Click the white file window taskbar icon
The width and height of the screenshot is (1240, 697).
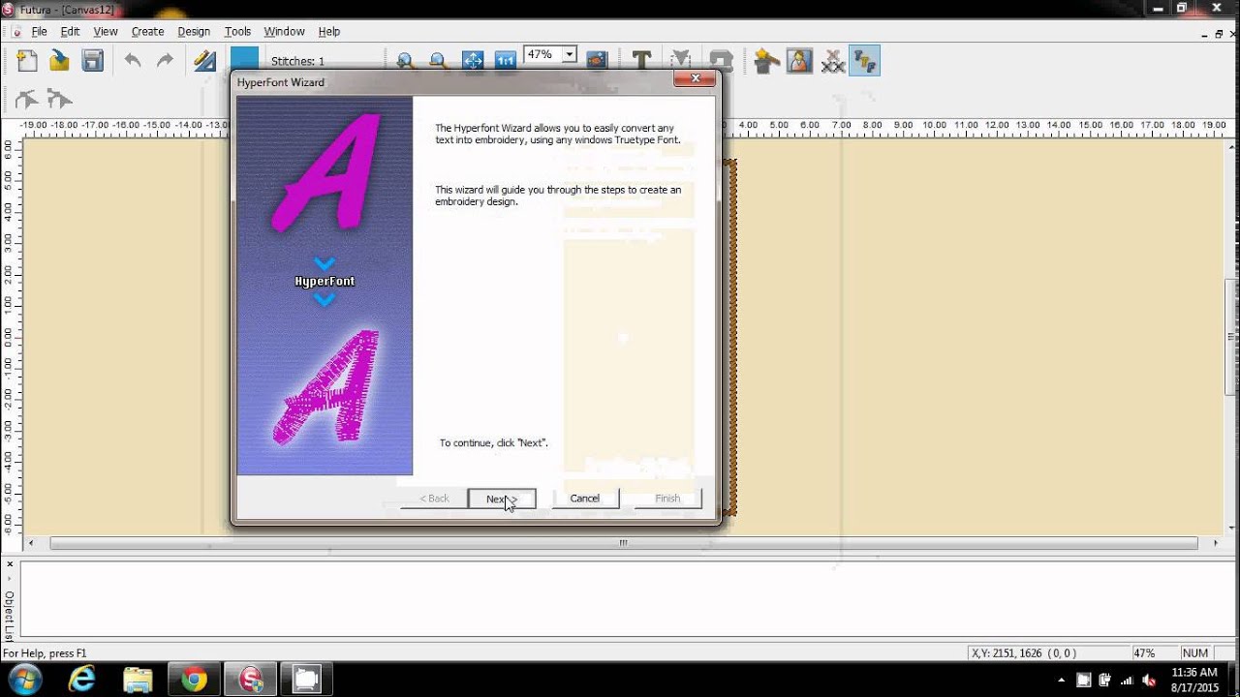point(306,680)
